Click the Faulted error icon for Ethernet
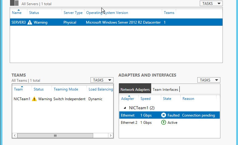Screen dimensions: 238x145 point(164,115)
